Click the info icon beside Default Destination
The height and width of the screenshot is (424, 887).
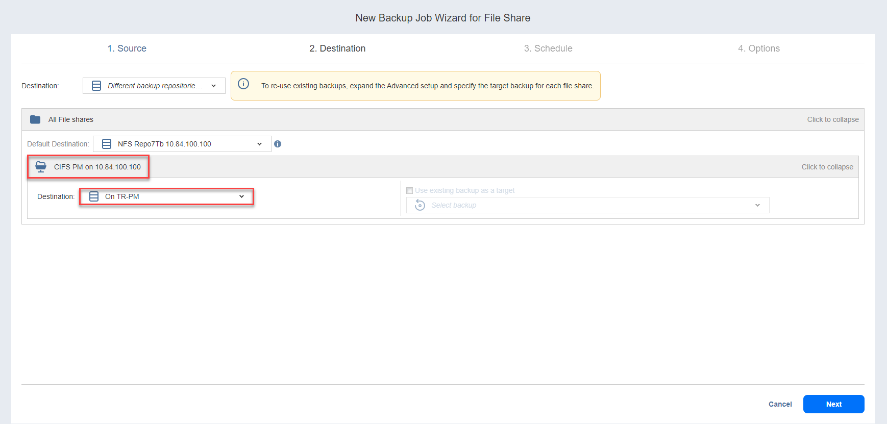click(x=278, y=144)
